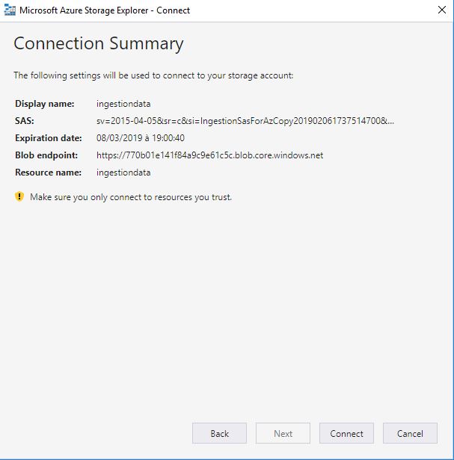Click the trust warning message text
The image size is (454, 460).
[131, 197]
